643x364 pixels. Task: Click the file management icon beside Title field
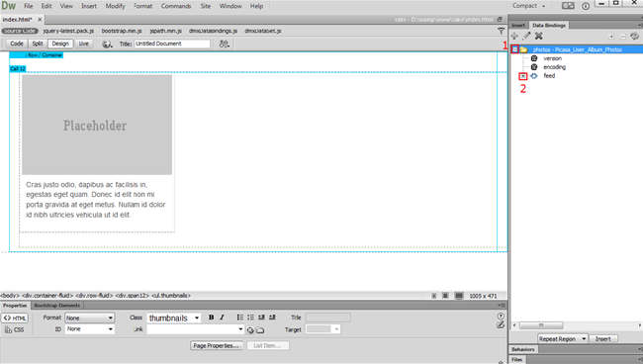pos(224,44)
